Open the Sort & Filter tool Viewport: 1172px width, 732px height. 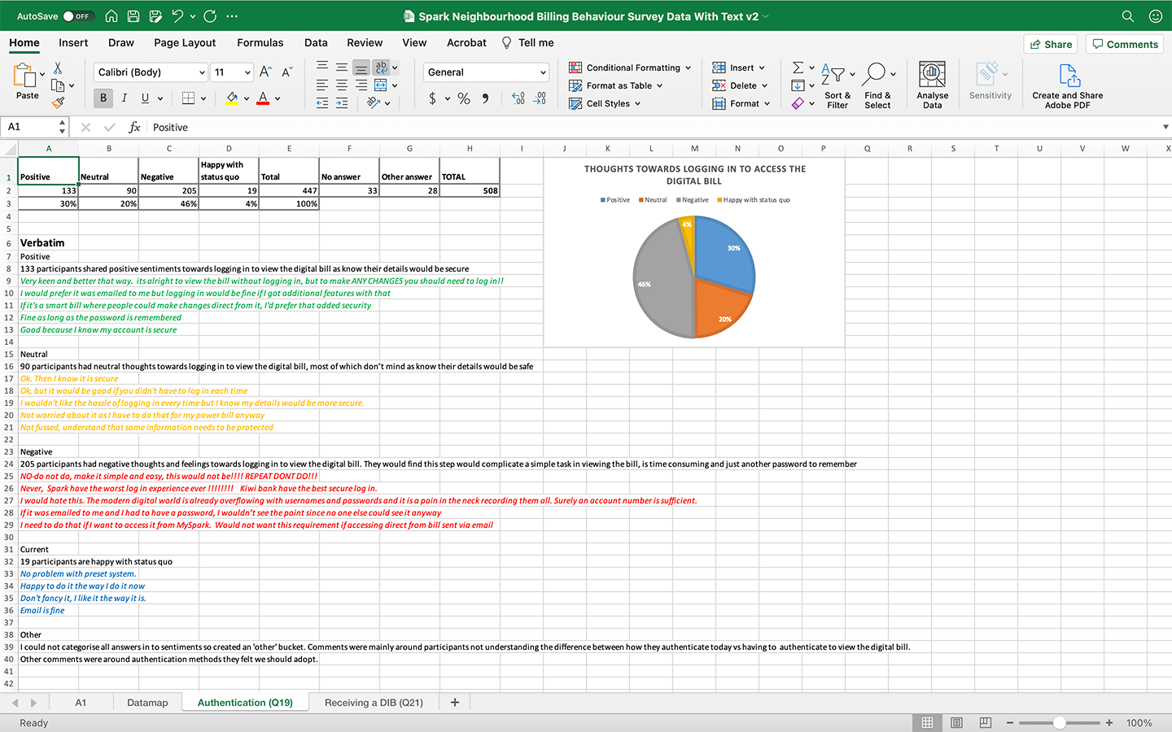click(x=837, y=86)
